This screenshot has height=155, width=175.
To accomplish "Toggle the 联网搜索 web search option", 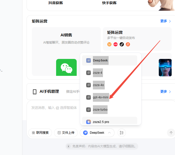I will tap(40, 133).
